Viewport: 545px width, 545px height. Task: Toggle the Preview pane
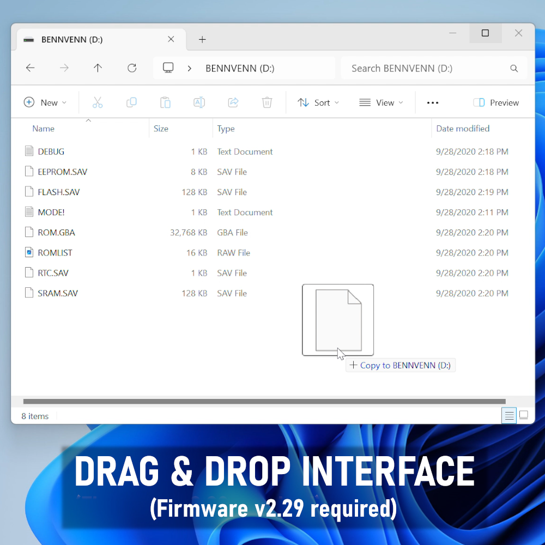tap(496, 102)
